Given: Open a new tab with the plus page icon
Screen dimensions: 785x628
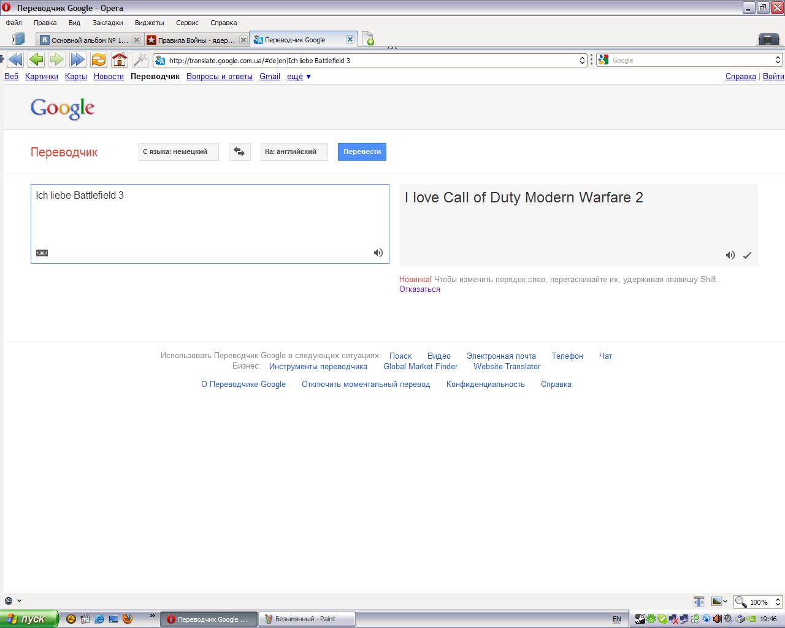Looking at the screenshot, I should pos(367,39).
